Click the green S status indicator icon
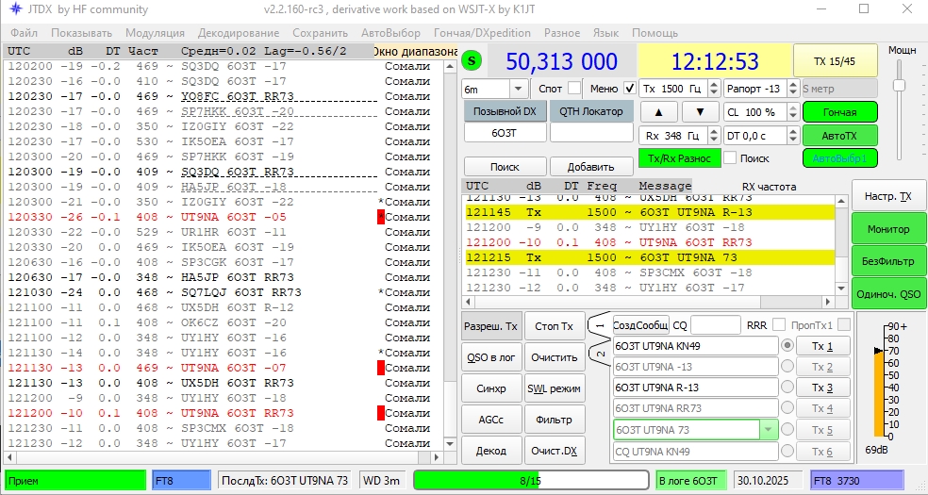Viewport: 928px width, 495px height. click(x=473, y=62)
